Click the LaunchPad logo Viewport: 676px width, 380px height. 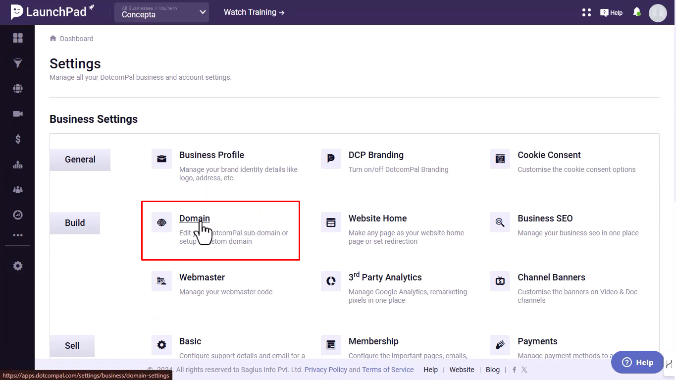coord(52,11)
